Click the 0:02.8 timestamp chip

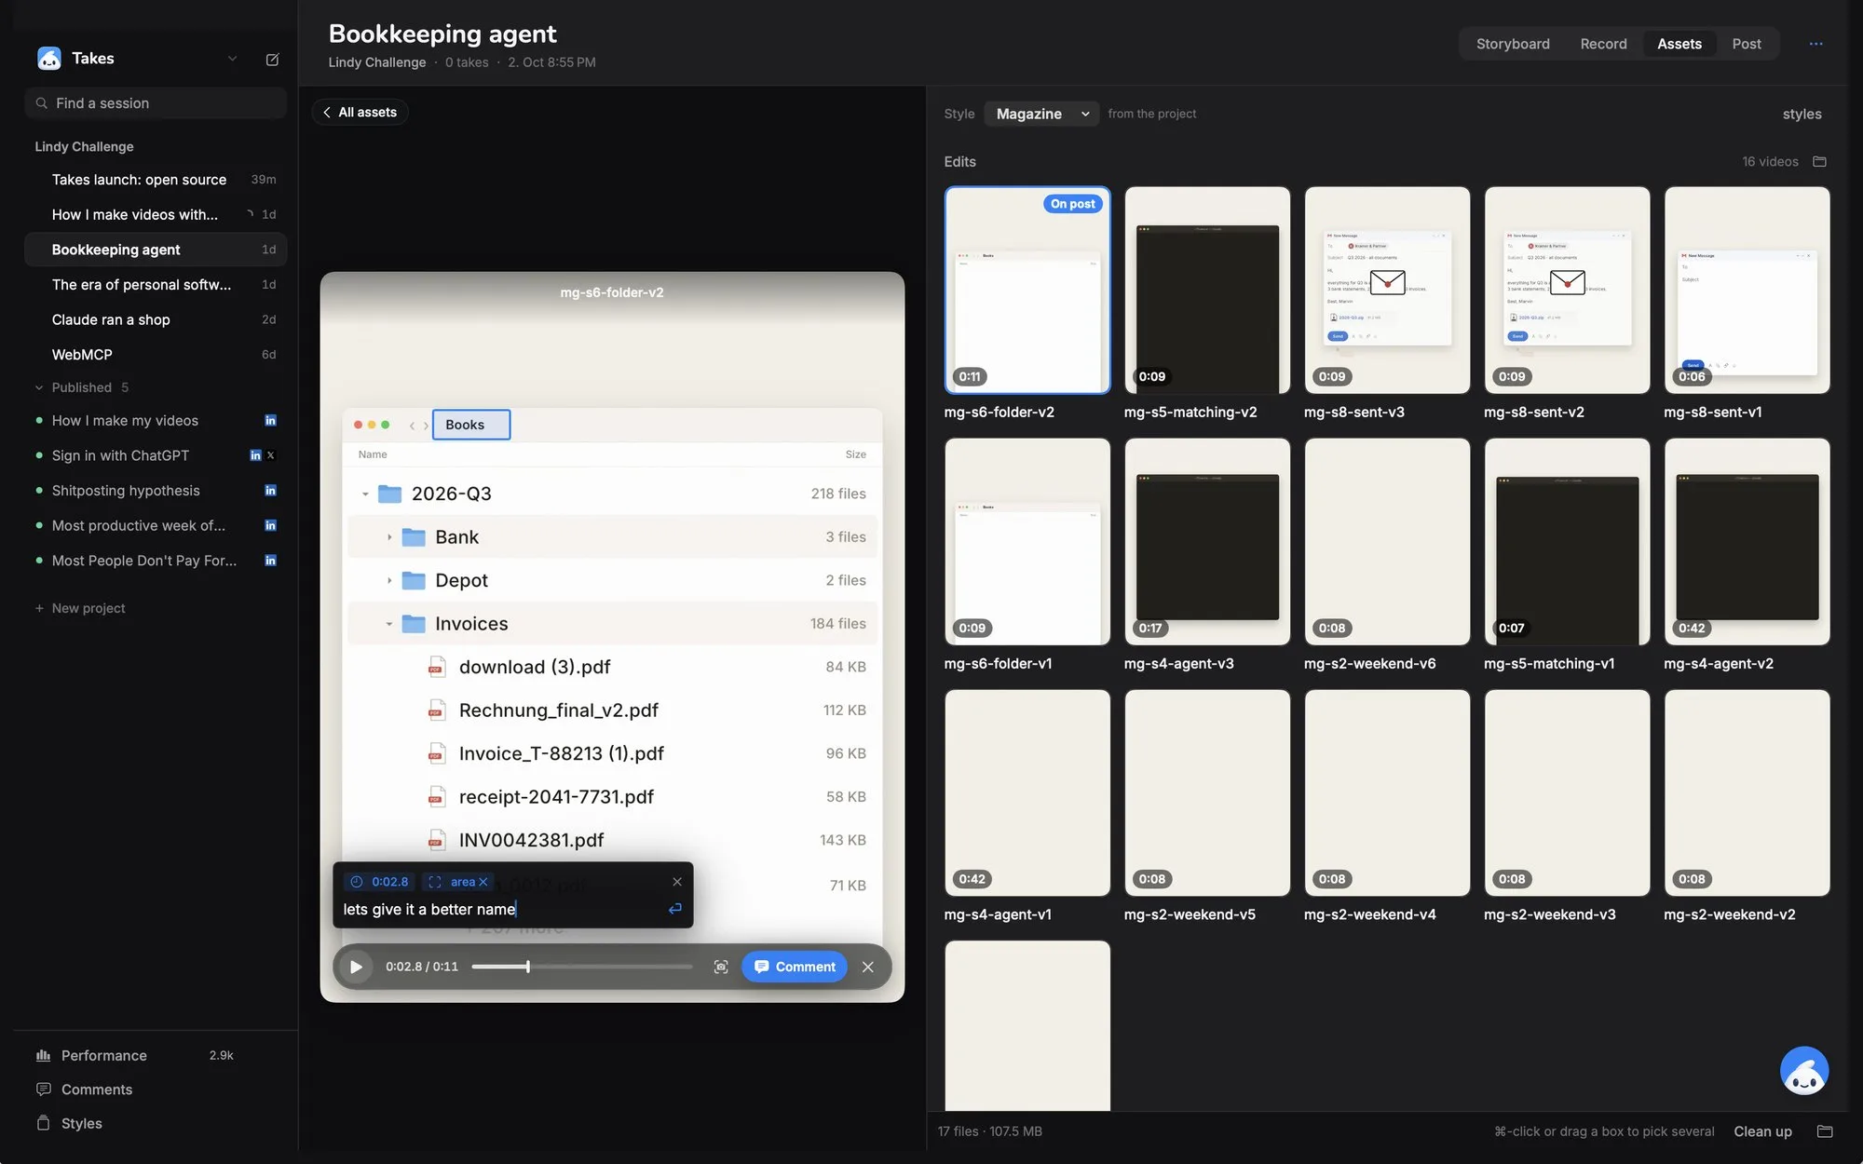pyautogui.click(x=379, y=882)
